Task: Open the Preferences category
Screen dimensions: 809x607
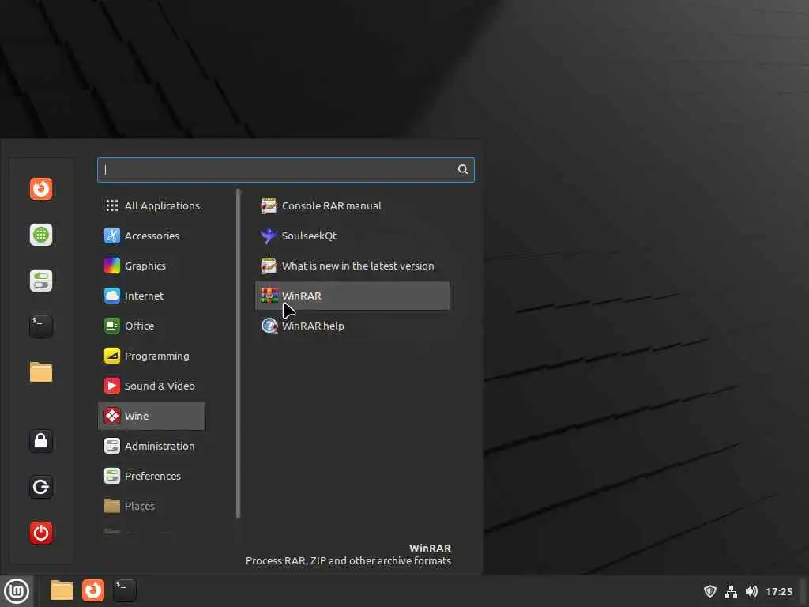Action: point(152,476)
